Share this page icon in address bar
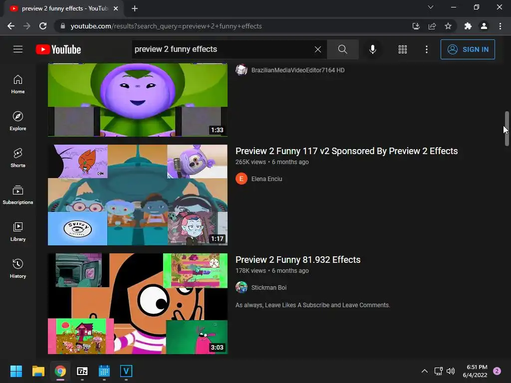511x383 pixels. click(432, 26)
